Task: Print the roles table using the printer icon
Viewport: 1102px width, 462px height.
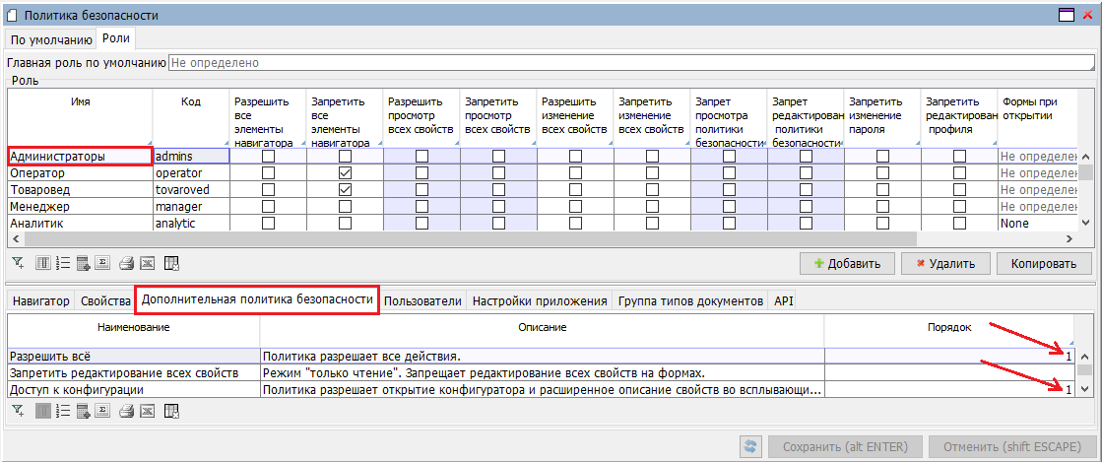Action: [126, 263]
